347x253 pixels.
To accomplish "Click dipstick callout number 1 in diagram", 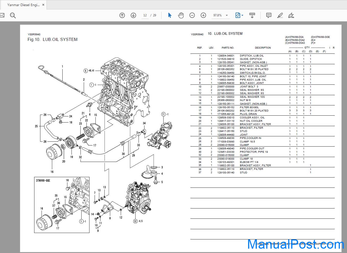I will (62, 67).
